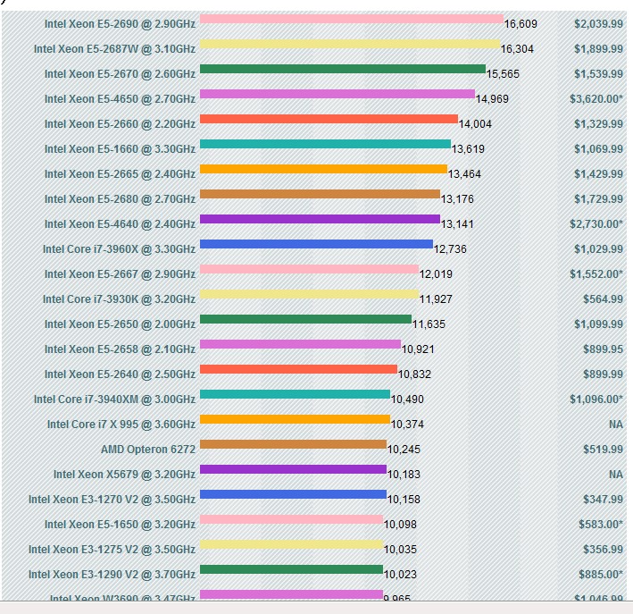Open Intel Core i7-3930K @ 3.20GHz

click(119, 299)
